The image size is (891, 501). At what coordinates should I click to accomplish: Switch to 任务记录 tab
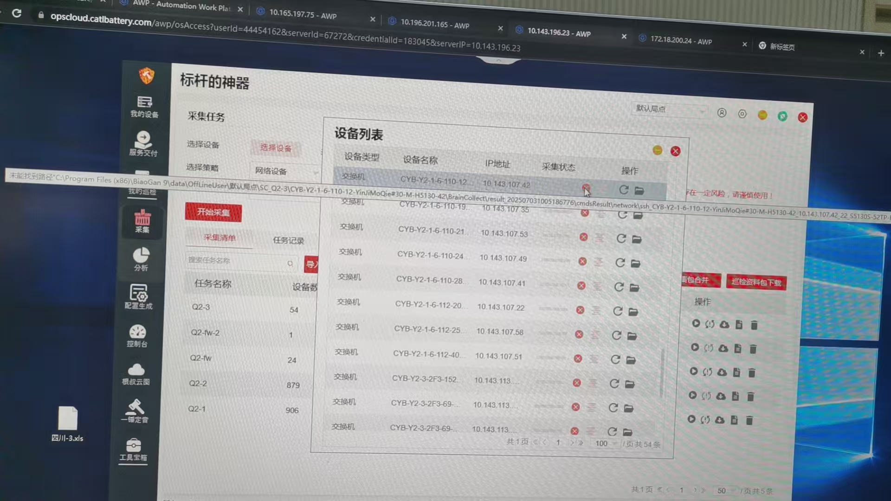click(288, 240)
